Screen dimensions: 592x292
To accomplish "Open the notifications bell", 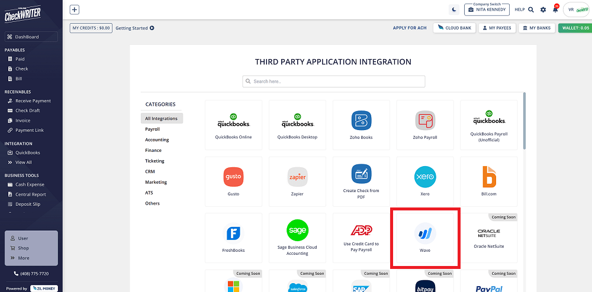I will pos(555,9).
